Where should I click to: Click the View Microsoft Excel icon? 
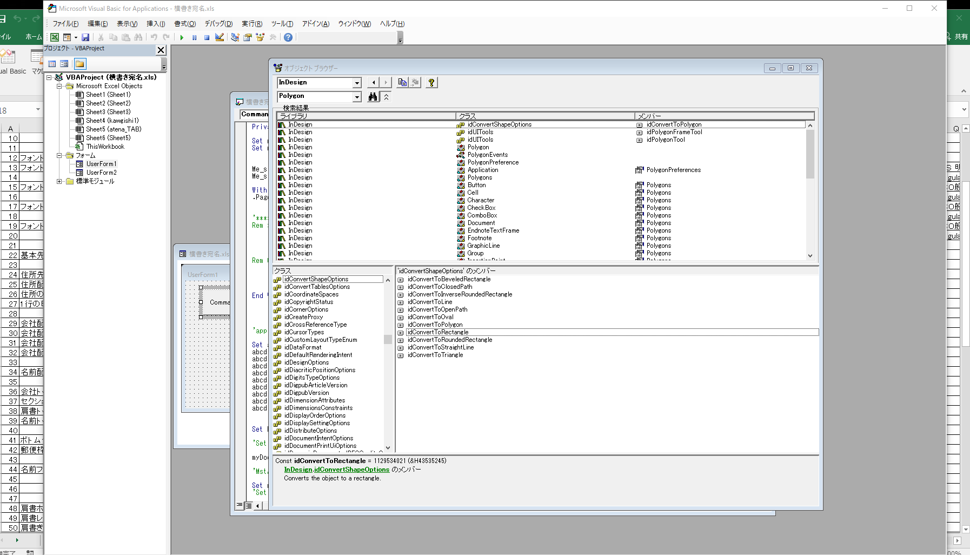point(55,37)
